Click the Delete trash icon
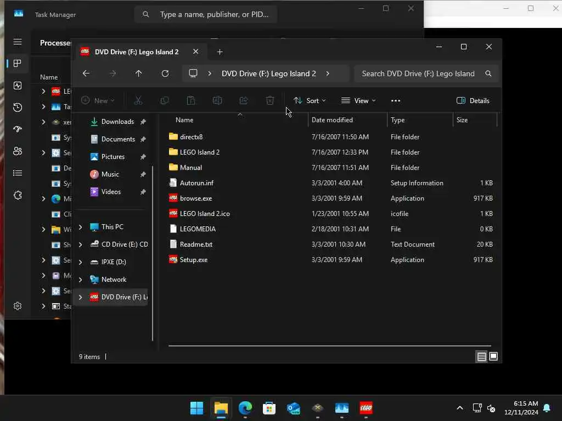 click(x=270, y=101)
